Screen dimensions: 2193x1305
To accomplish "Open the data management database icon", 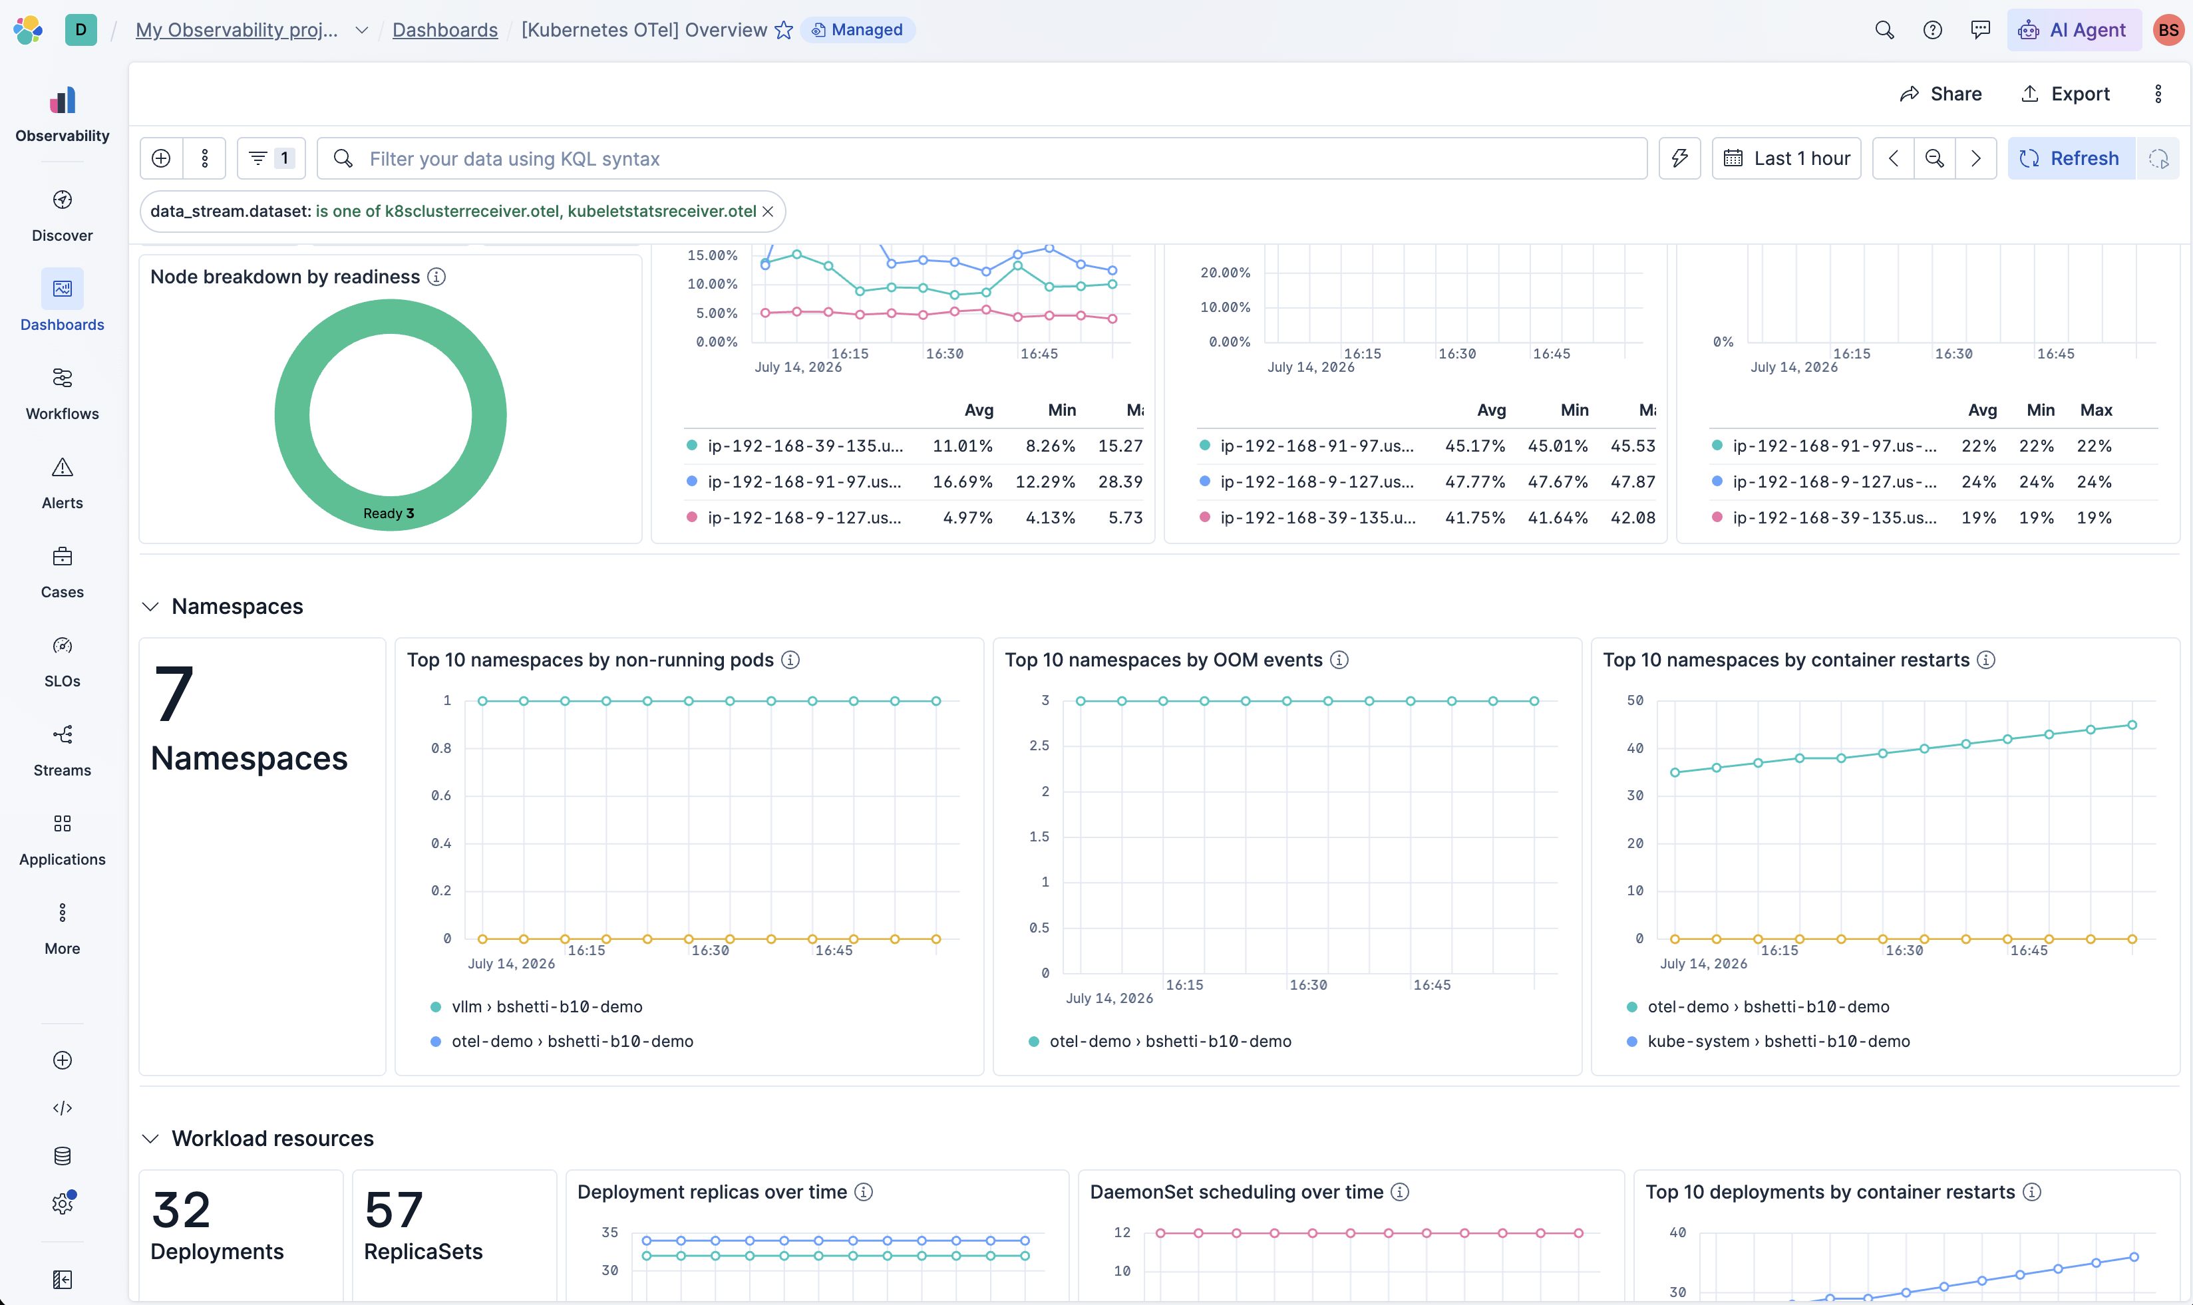I will coord(63,1157).
